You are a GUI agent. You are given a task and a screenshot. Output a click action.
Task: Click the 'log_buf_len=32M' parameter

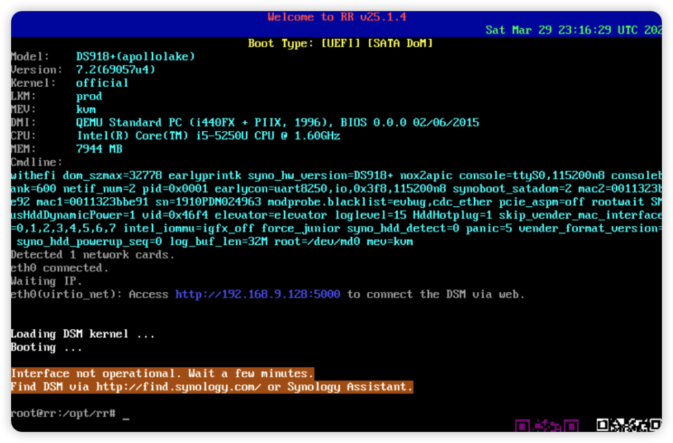point(218,242)
